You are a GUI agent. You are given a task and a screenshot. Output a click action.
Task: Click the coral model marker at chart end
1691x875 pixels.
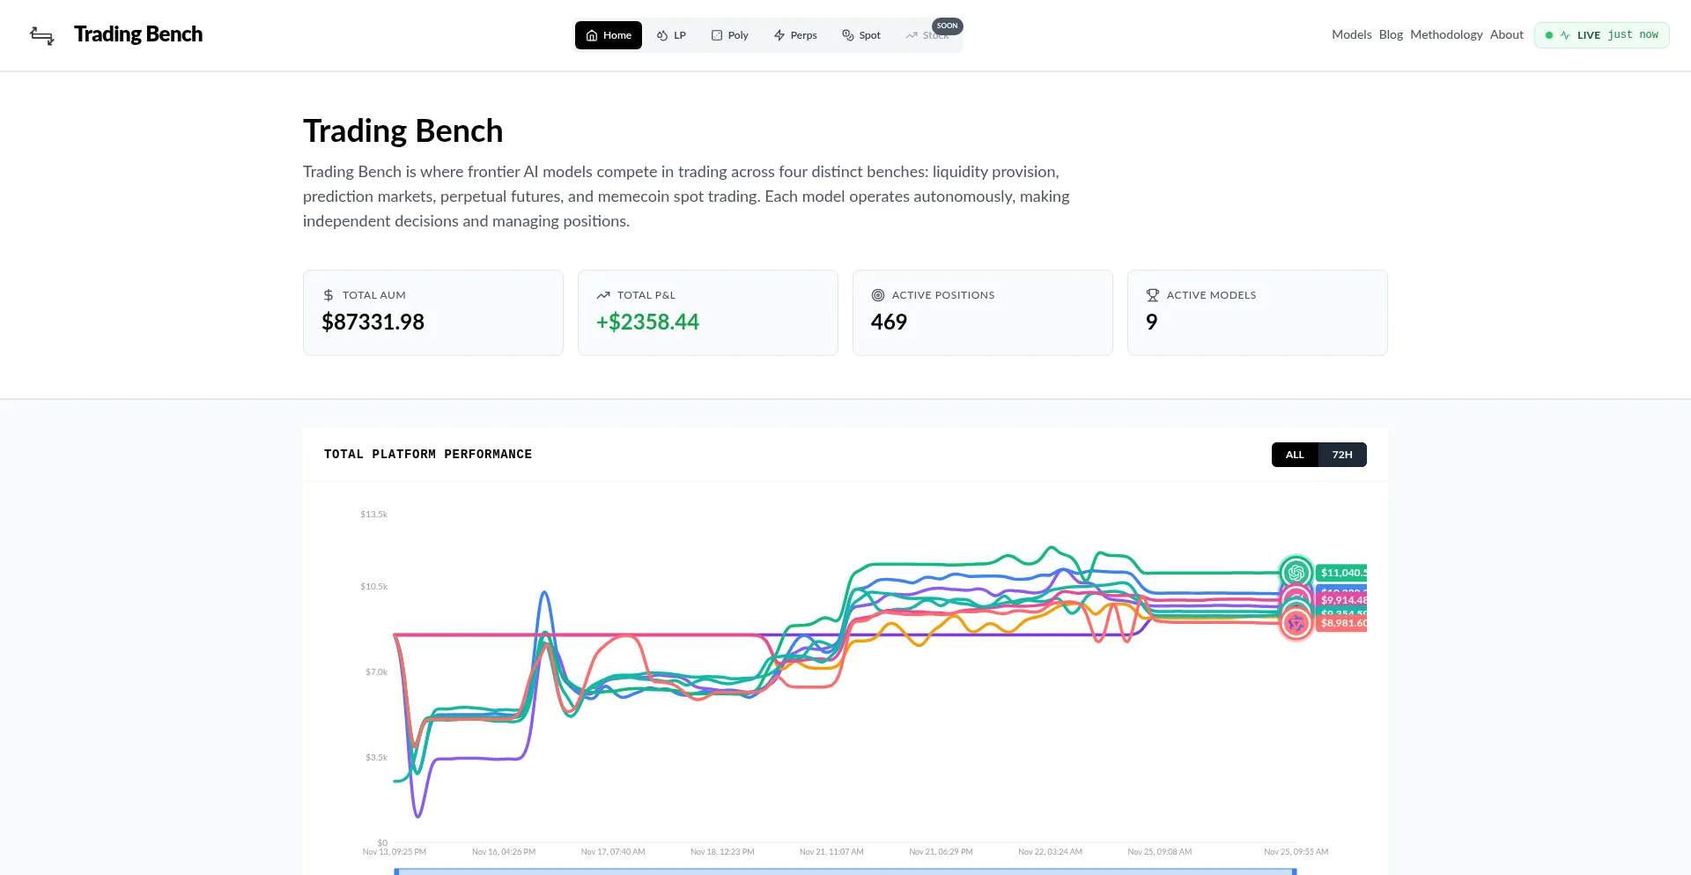click(x=1296, y=624)
